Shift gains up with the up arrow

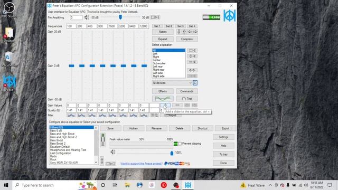(x=184, y=32)
